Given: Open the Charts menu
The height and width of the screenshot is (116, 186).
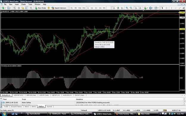Looking at the screenshot, I should pos(24,4).
